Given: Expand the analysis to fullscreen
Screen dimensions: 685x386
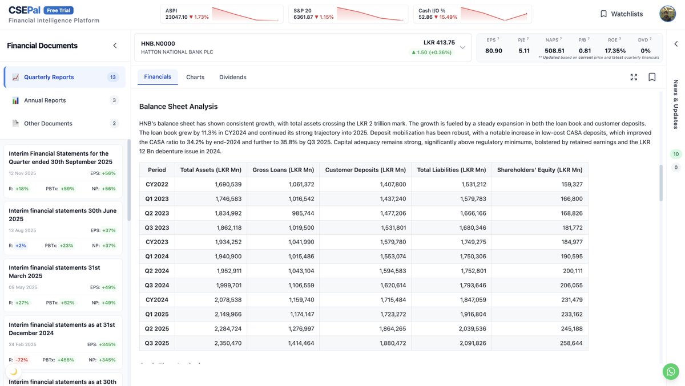Looking at the screenshot, I should click(x=634, y=77).
